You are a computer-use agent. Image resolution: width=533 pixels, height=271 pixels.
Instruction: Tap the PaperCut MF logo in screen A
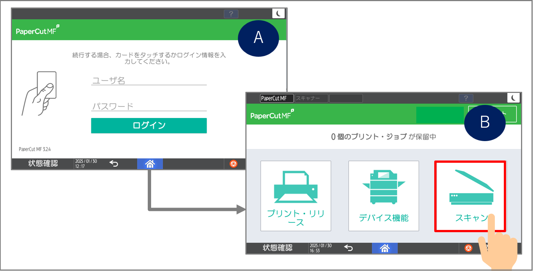(x=37, y=31)
